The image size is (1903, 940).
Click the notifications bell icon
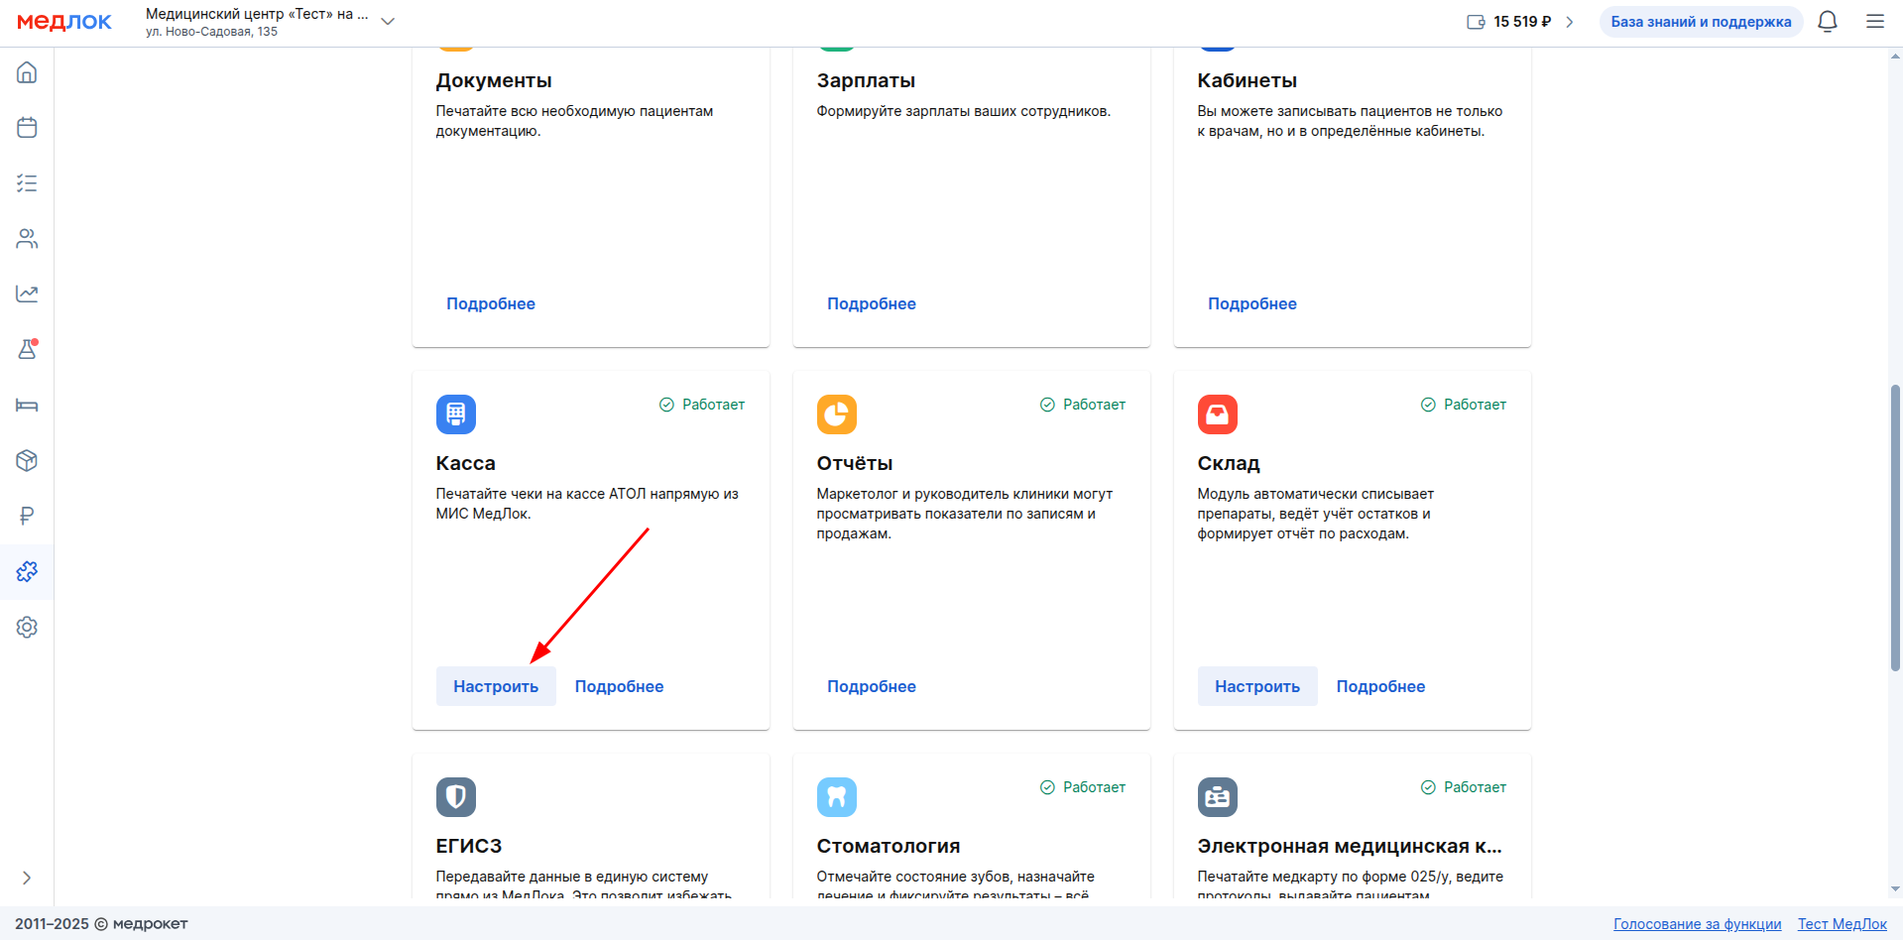1827,22
